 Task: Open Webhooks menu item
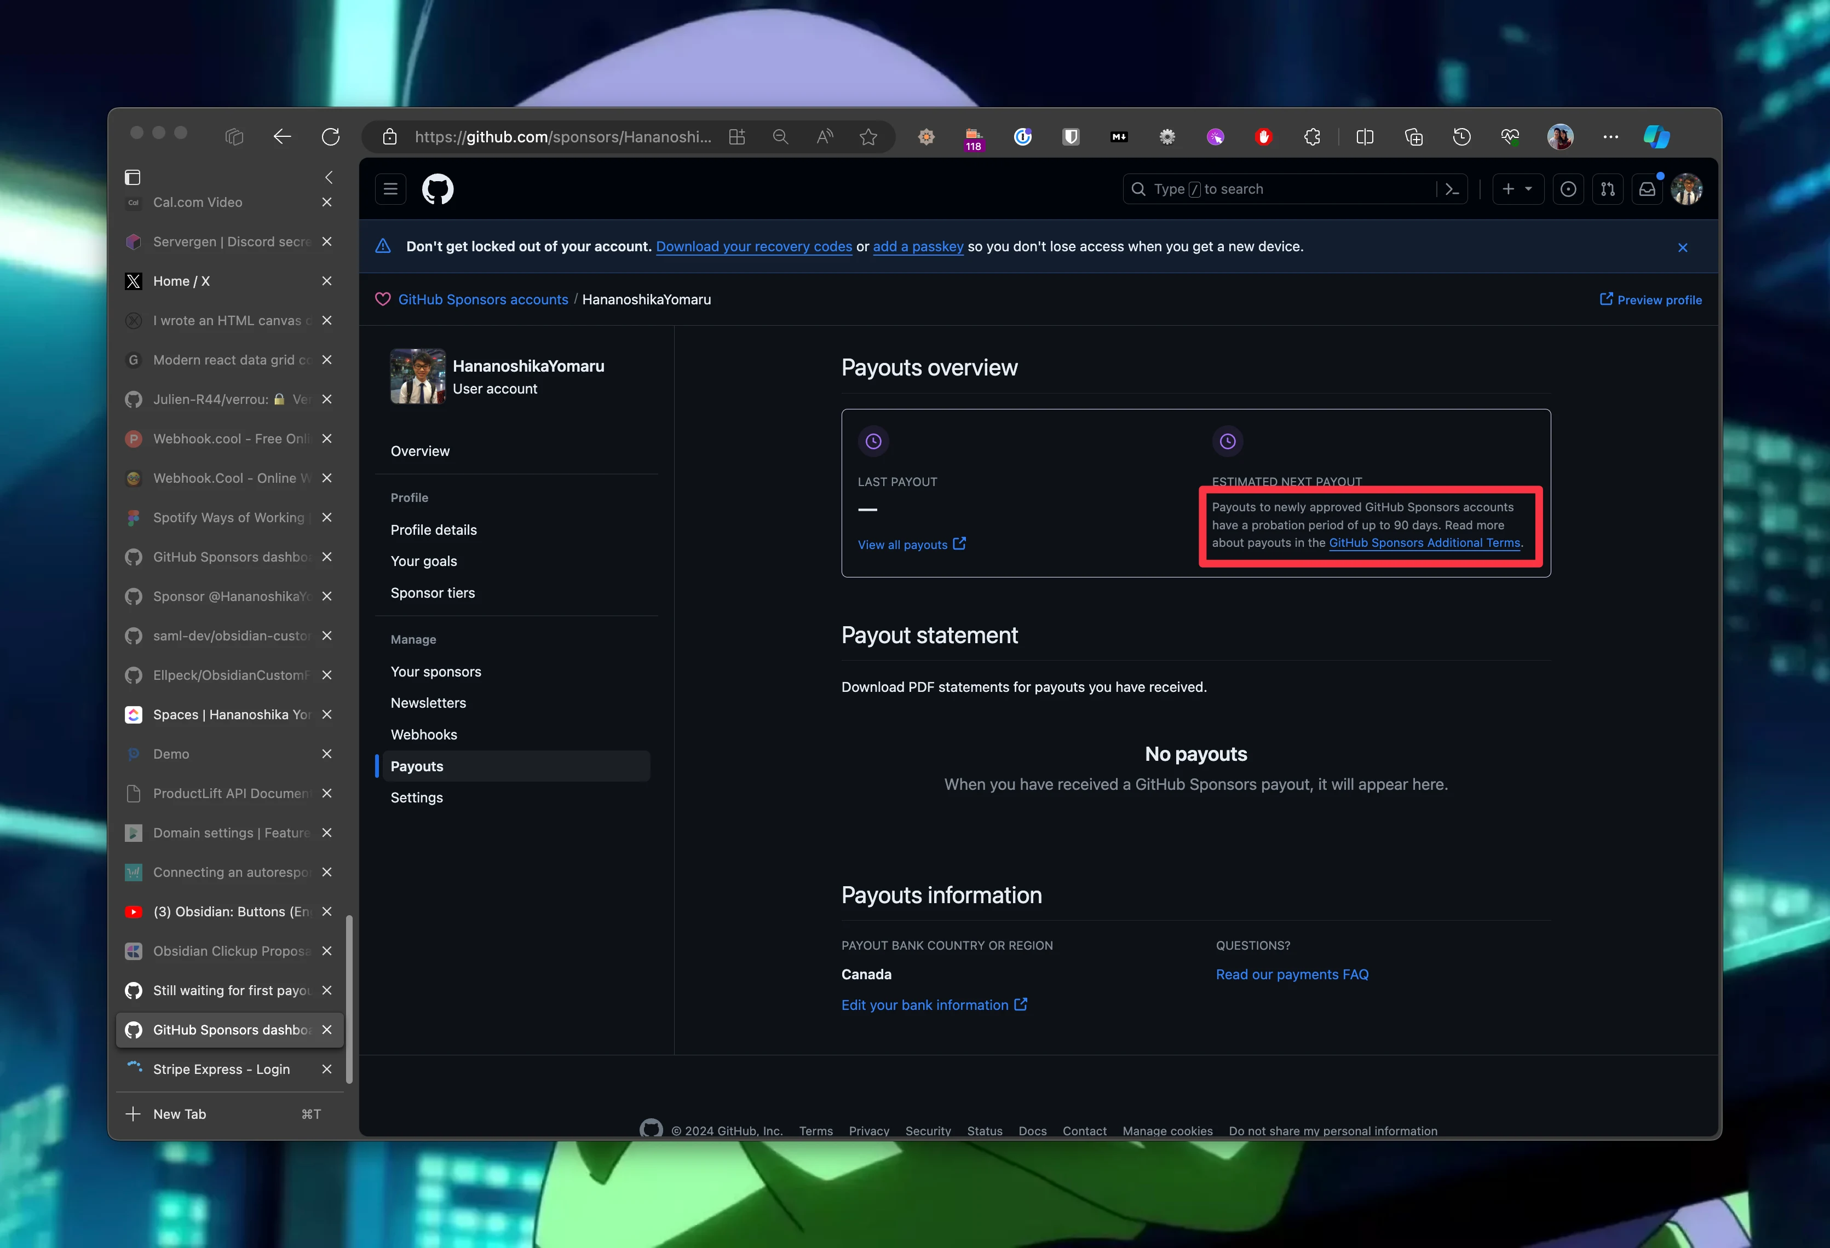pyautogui.click(x=424, y=735)
